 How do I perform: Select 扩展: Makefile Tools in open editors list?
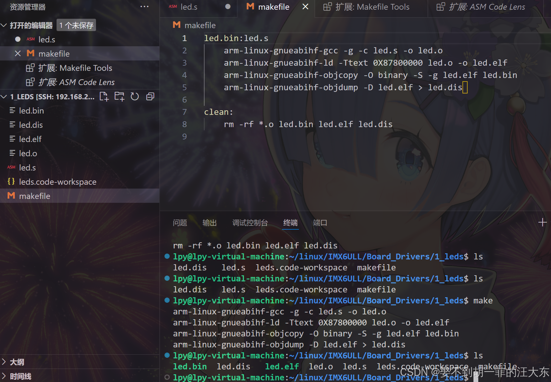tap(80, 68)
